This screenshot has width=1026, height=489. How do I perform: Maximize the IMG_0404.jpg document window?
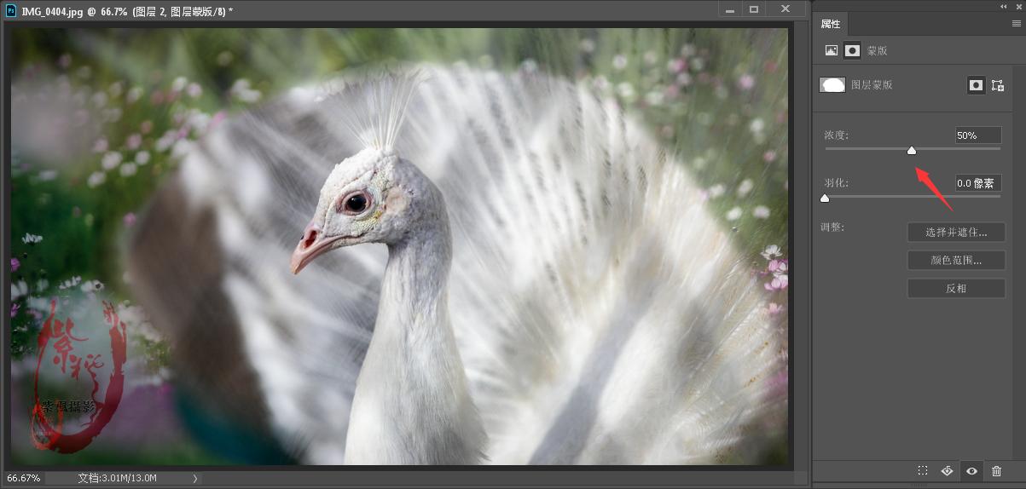(x=754, y=9)
